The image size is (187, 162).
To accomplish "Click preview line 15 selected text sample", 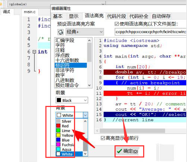I will click(x=145, y=114).
